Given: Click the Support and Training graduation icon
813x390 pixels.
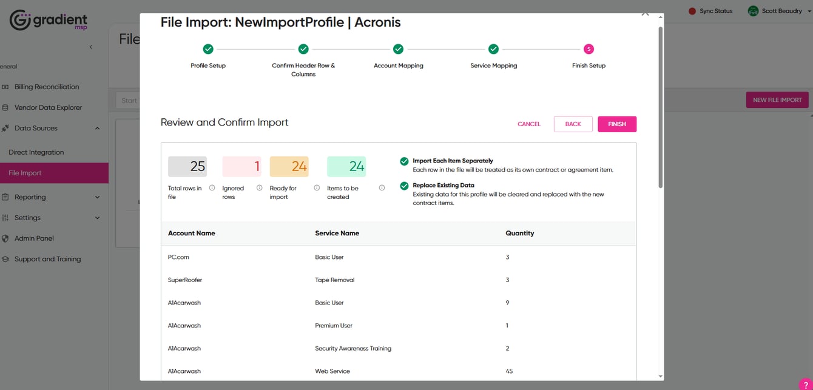Looking at the screenshot, I should pyautogui.click(x=5, y=259).
